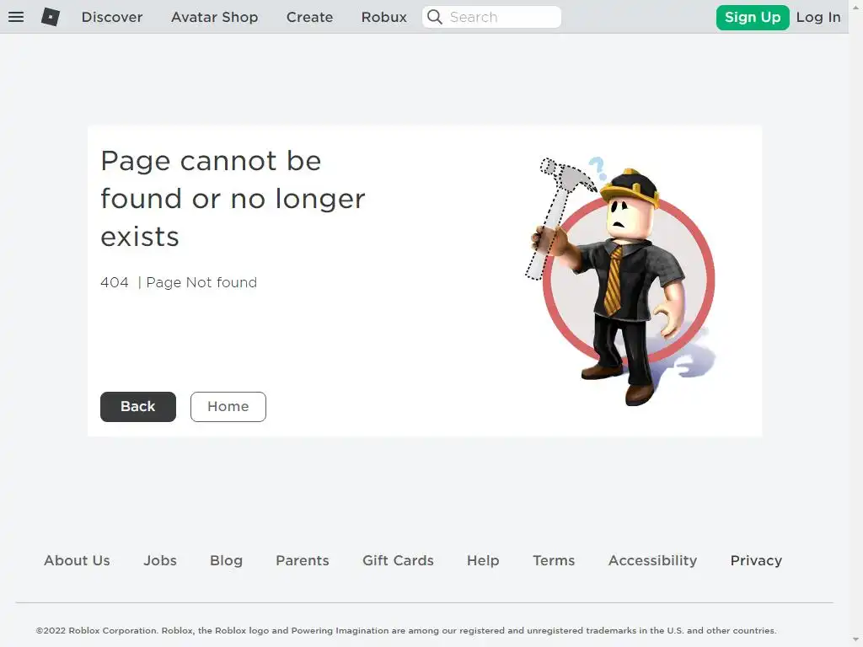
Task: Go to Gift Cards footer link
Action: [398, 560]
